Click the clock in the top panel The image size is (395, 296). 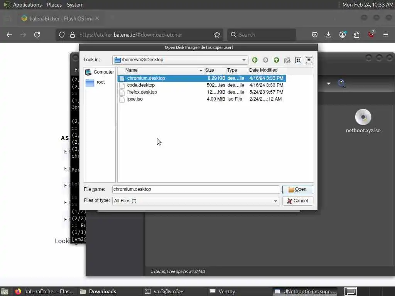point(368,5)
